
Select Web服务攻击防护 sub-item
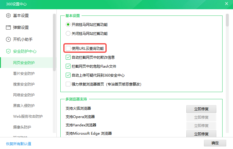click(28, 117)
